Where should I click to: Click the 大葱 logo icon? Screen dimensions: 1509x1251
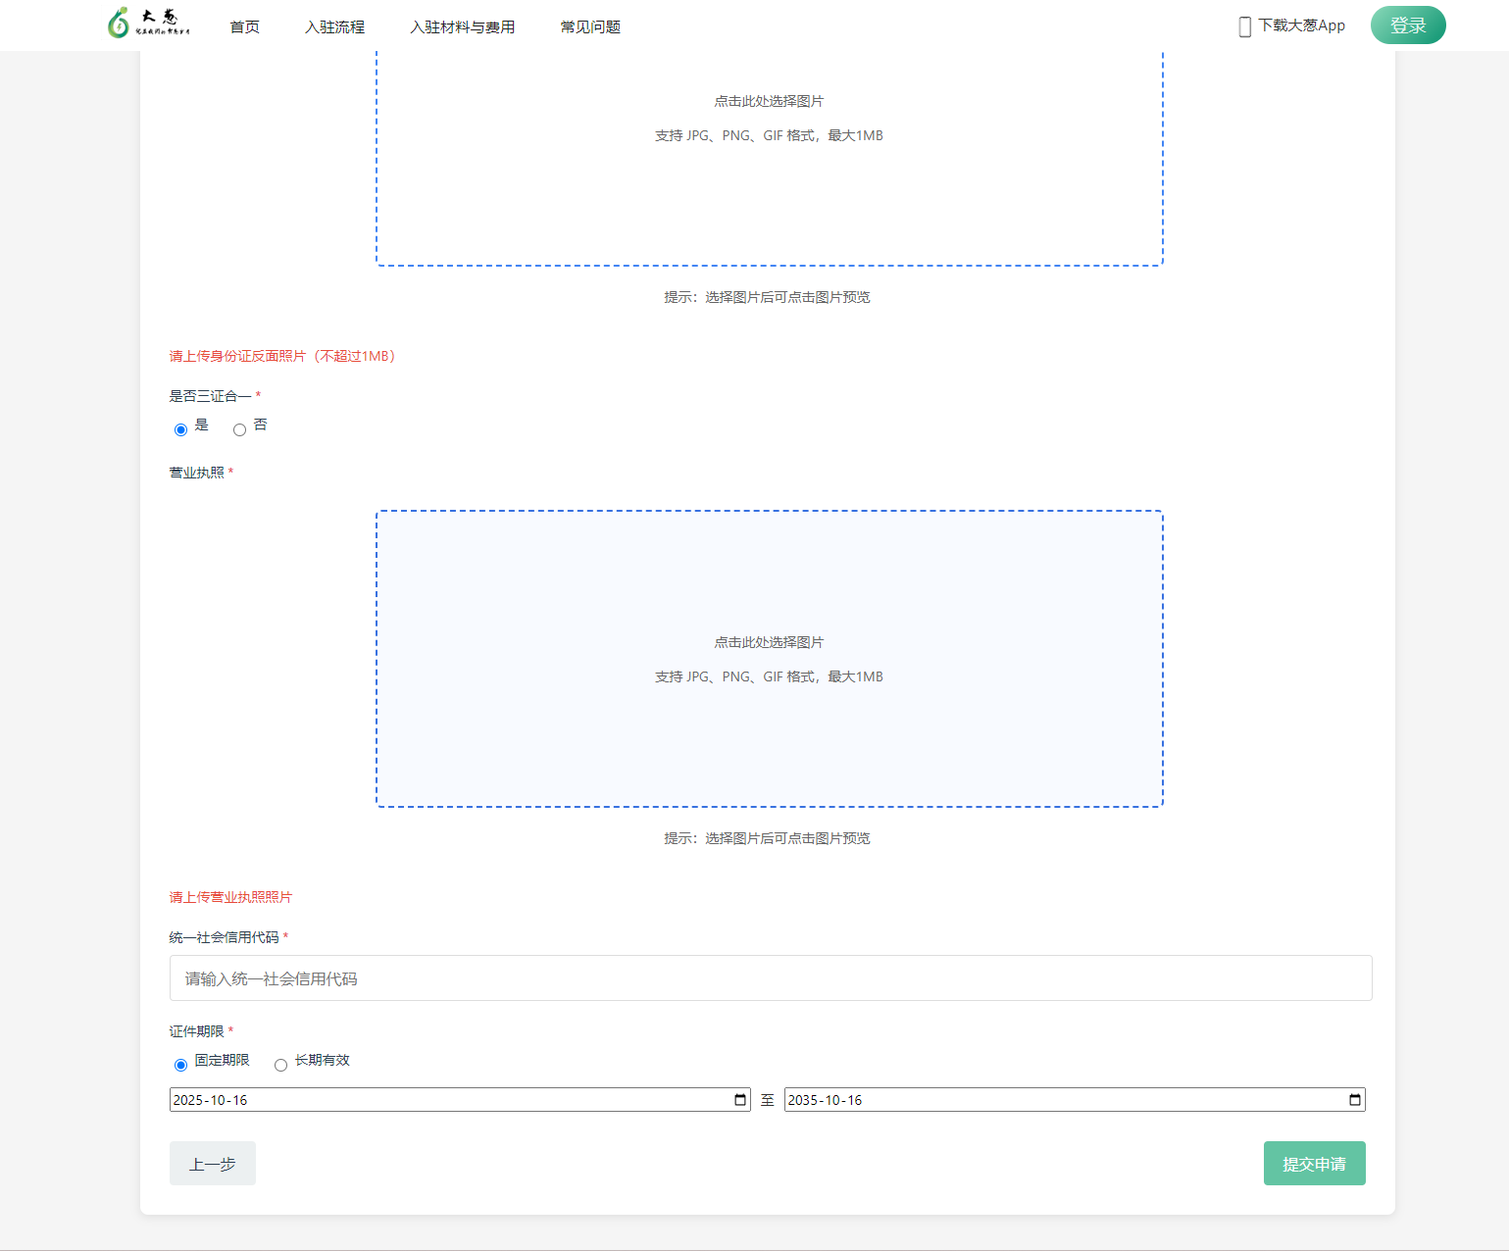click(119, 24)
